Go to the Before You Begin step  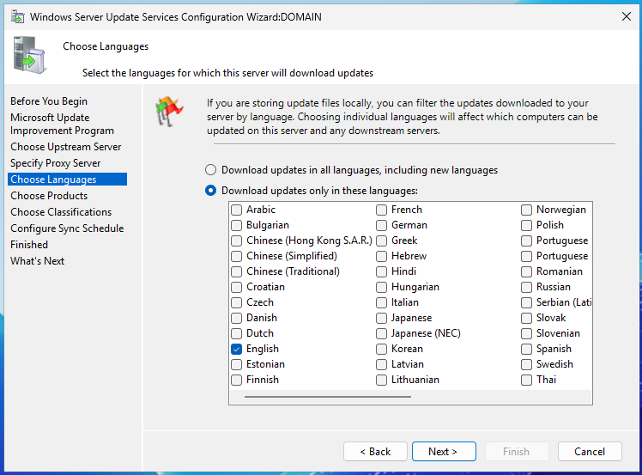pos(49,101)
